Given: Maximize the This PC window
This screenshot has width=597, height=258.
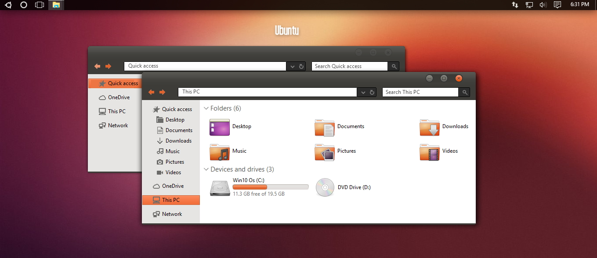Looking at the screenshot, I should coord(444,78).
